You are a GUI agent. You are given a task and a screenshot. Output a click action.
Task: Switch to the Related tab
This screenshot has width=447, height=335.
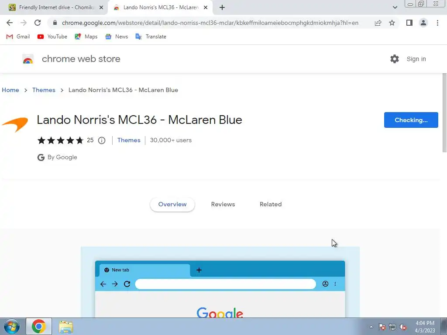tap(271, 204)
